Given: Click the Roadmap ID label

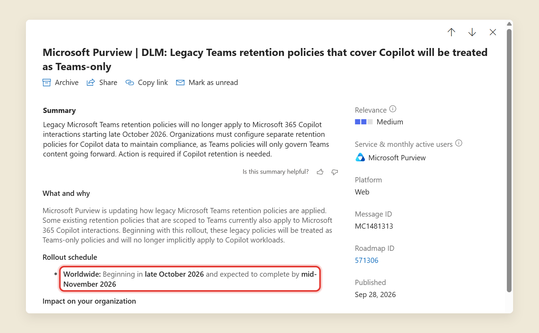Looking at the screenshot, I should click(375, 248).
